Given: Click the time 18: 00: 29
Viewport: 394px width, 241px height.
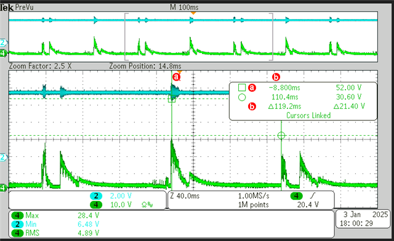Looking at the screenshot, I should pyautogui.click(x=356, y=223).
